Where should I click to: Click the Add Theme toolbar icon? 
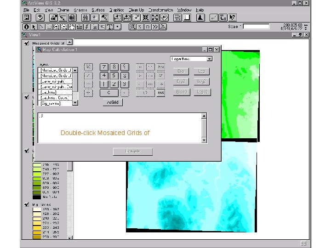pyautogui.click(x=40, y=17)
